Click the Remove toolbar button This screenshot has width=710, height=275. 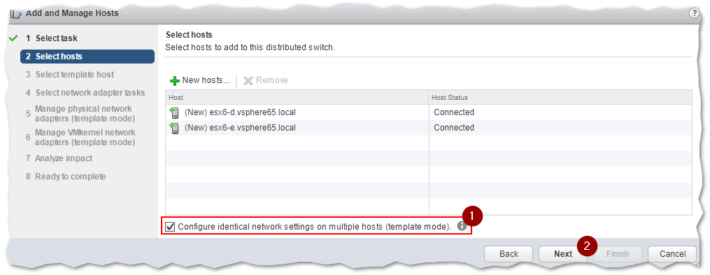click(x=266, y=80)
